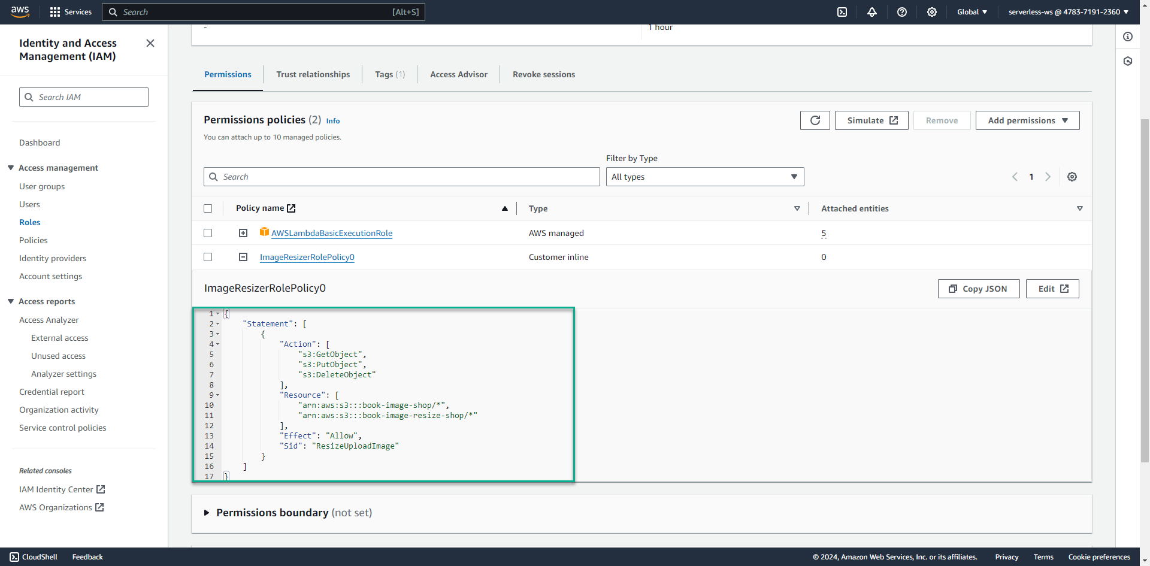Open CloudShell from the footer
The height and width of the screenshot is (566, 1150).
(x=34, y=557)
